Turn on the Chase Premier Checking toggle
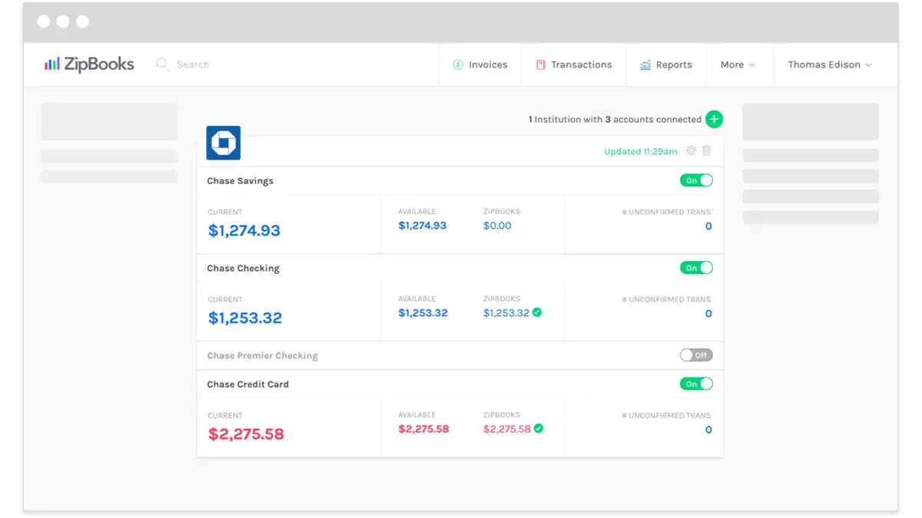The height and width of the screenshot is (518, 922). coord(696,355)
